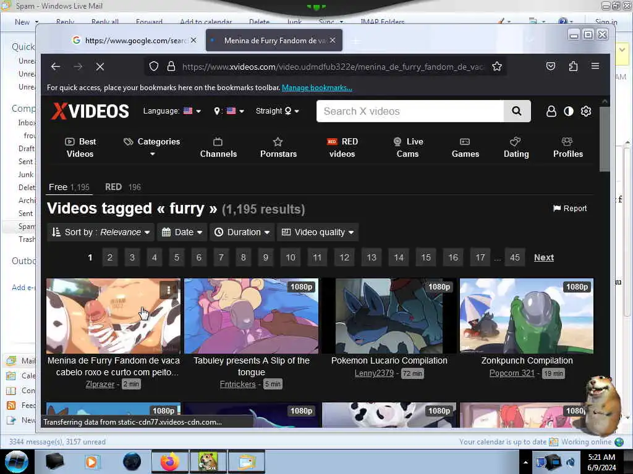Click the Firefox icon on the taskbar

[170, 462]
